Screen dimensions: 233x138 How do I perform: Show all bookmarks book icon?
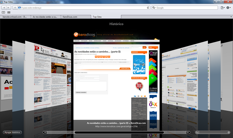tap(3, 12)
